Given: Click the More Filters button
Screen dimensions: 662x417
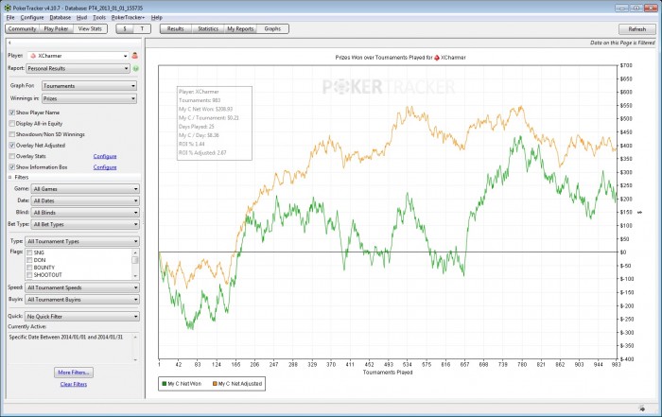Looking at the screenshot, I should [x=74, y=373].
